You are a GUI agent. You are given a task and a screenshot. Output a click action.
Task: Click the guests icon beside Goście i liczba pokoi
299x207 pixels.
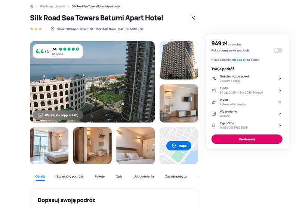[214, 79]
